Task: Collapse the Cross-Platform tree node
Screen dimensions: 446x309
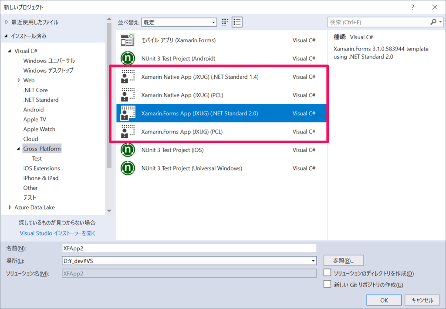Action: (18, 149)
